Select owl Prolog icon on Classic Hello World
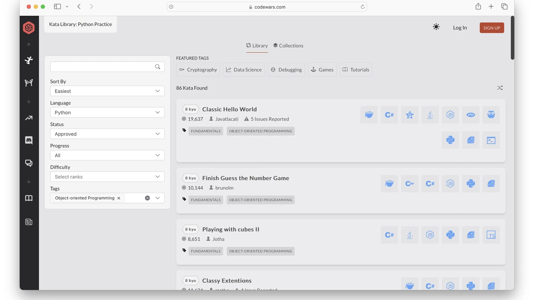Image resolution: width=534 pixels, height=300 pixels. [491, 115]
